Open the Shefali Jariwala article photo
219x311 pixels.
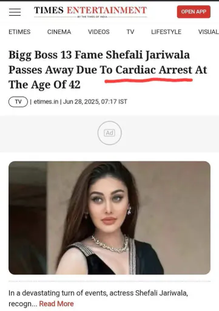109,217
